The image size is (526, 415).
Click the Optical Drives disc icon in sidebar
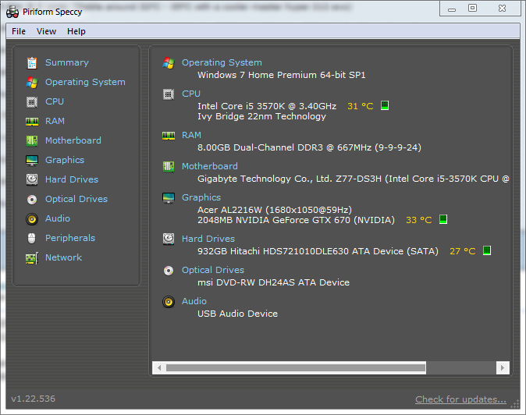32,200
